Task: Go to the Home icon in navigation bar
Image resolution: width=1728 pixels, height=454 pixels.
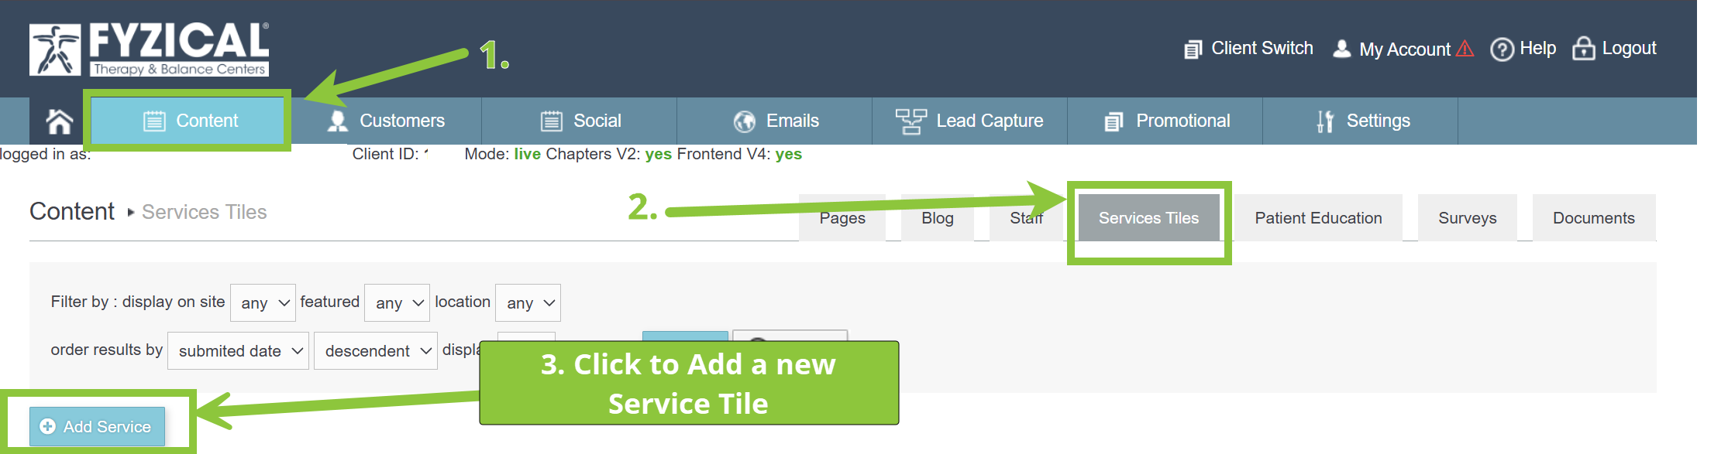Action: click(x=59, y=121)
